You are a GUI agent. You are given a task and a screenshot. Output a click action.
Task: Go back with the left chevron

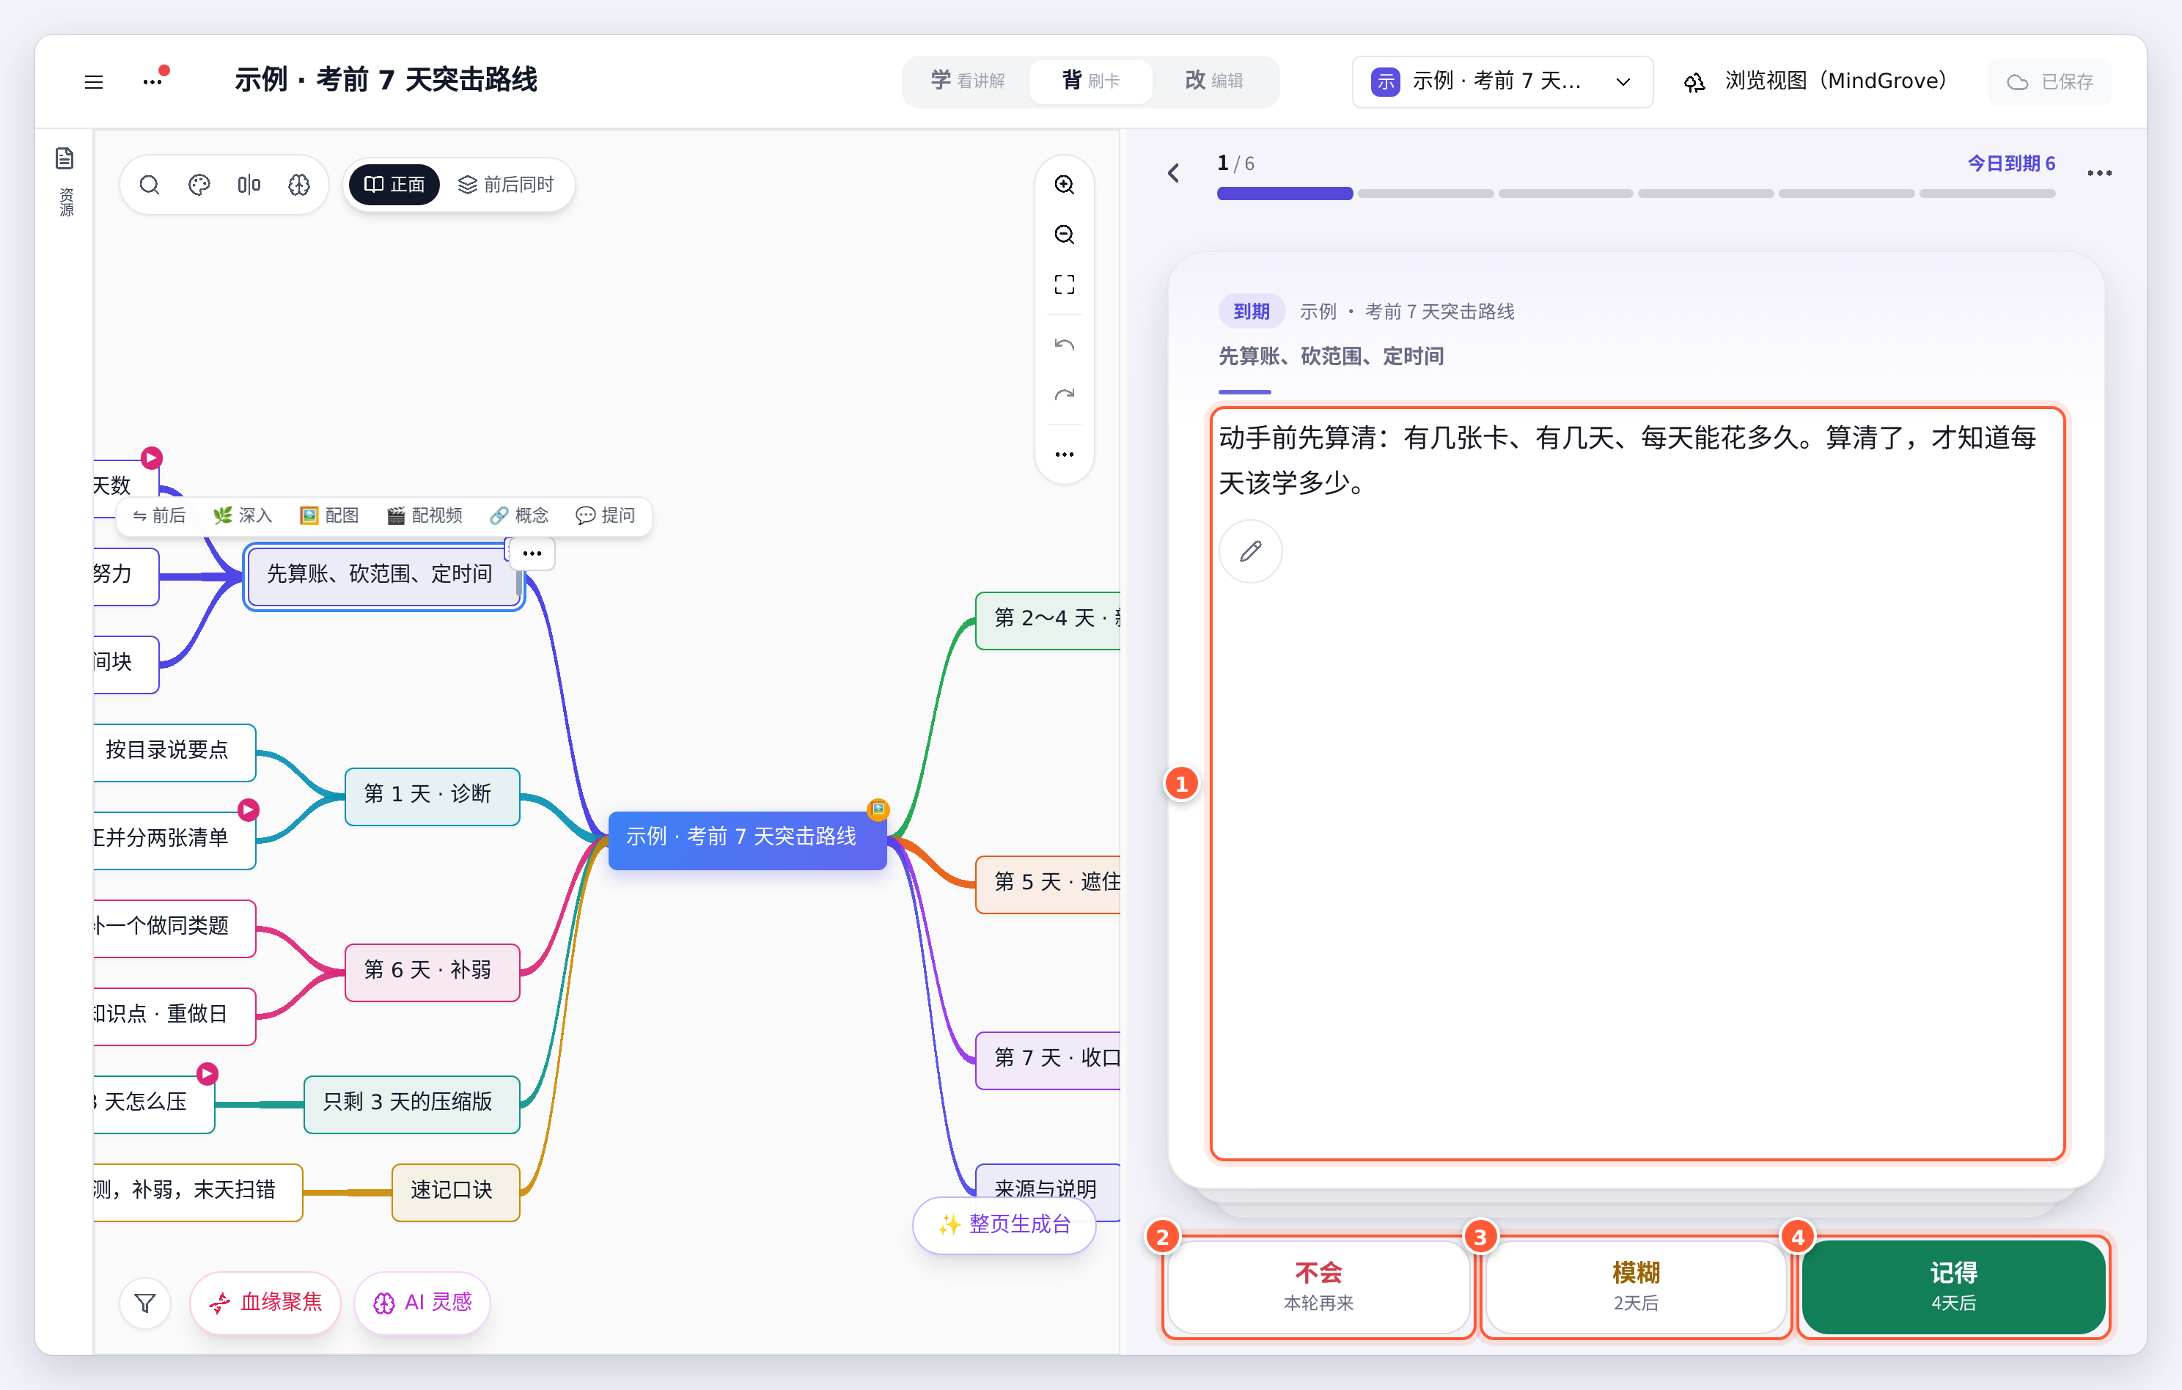click(x=1173, y=172)
